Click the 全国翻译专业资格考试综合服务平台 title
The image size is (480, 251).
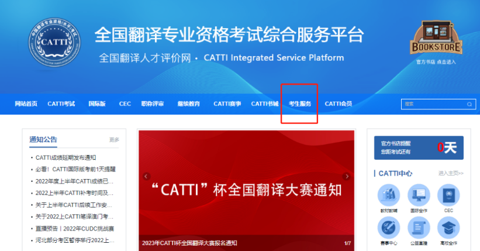(229, 35)
